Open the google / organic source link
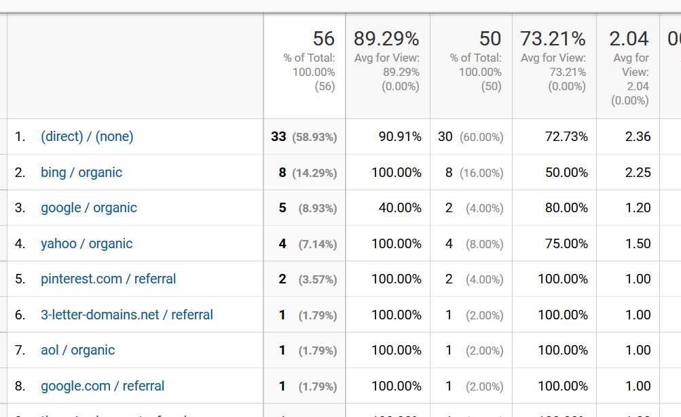 pyautogui.click(x=88, y=208)
